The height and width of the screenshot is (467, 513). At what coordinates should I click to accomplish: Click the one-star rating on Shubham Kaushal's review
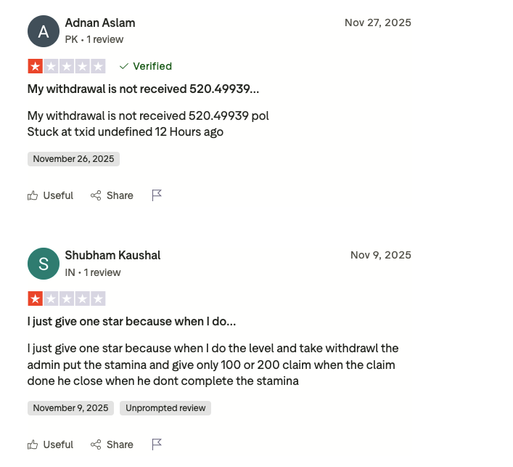pyautogui.click(x=67, y=299)
